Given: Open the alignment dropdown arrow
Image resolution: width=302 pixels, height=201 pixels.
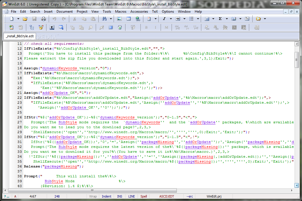Looking at the screenshot, I should coord(184,19).
